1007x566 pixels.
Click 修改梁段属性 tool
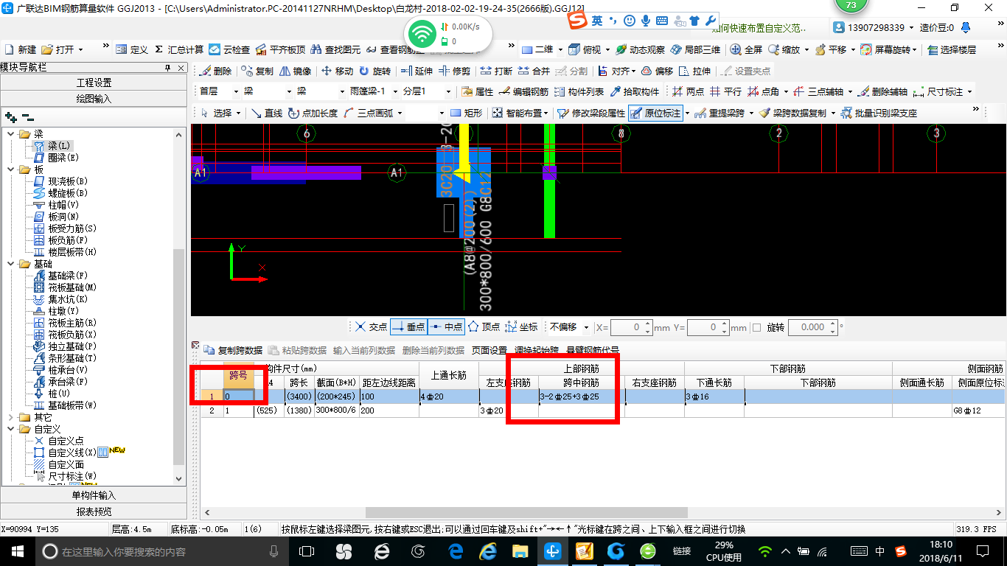click(592, 113)
